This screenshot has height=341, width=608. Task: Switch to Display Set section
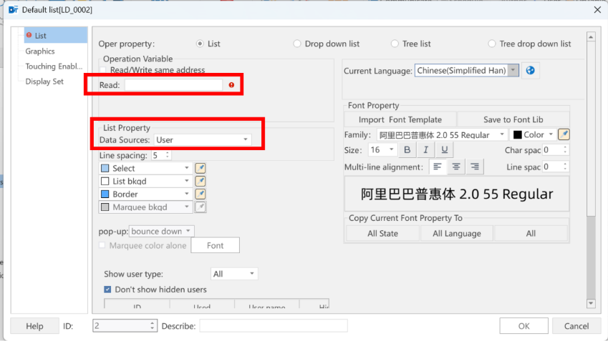pyautogui.click(x=44, y=81)
